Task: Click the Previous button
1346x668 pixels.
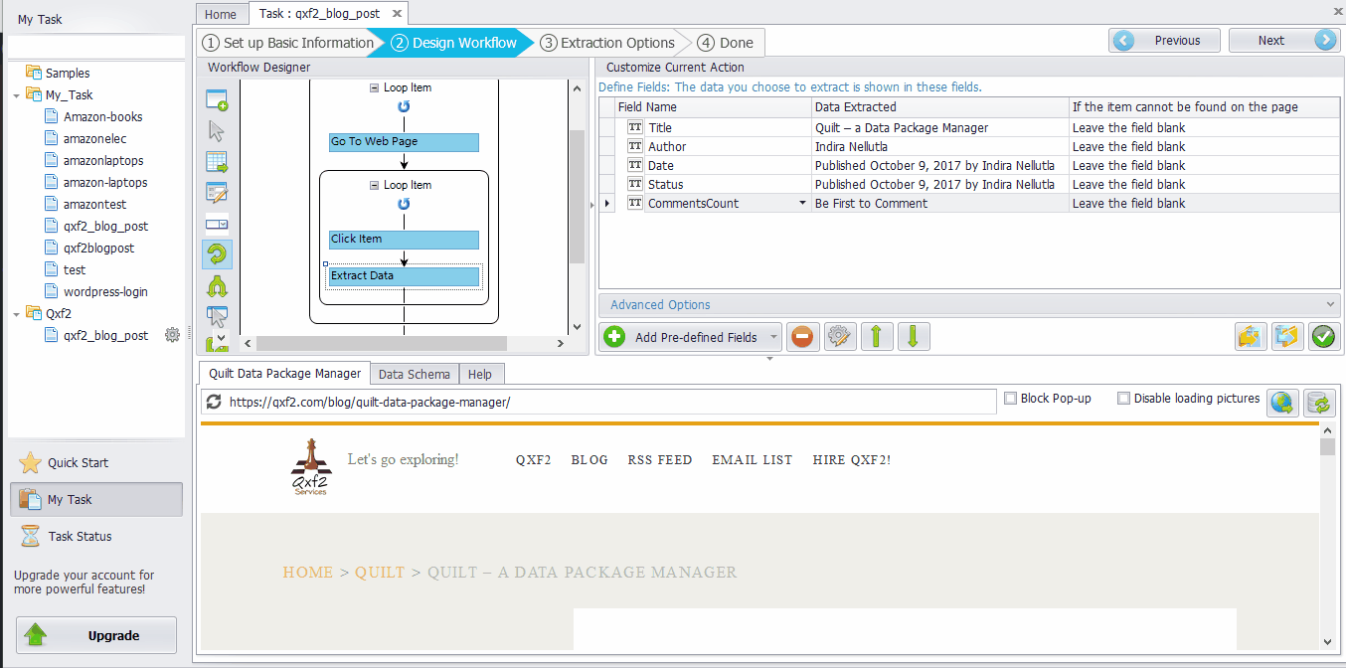Action: [1165, 40]
